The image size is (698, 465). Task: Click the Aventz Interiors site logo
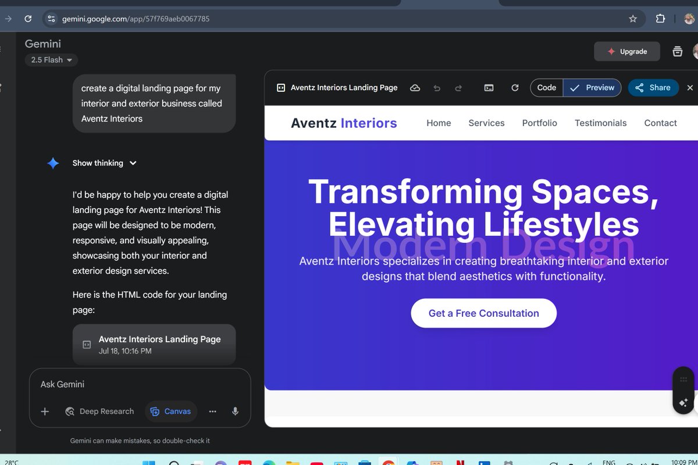[x=344, y=123]
